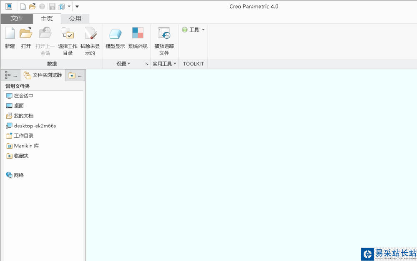
Task: Click the 打开上一会话 ribbon button
Action: [x=45, y=41]
